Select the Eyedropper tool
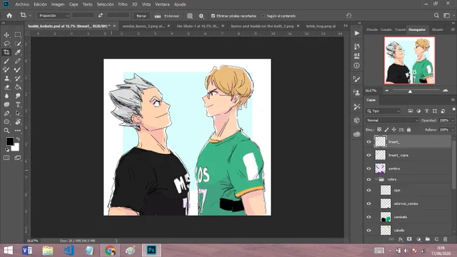 [x=17, y=52]
